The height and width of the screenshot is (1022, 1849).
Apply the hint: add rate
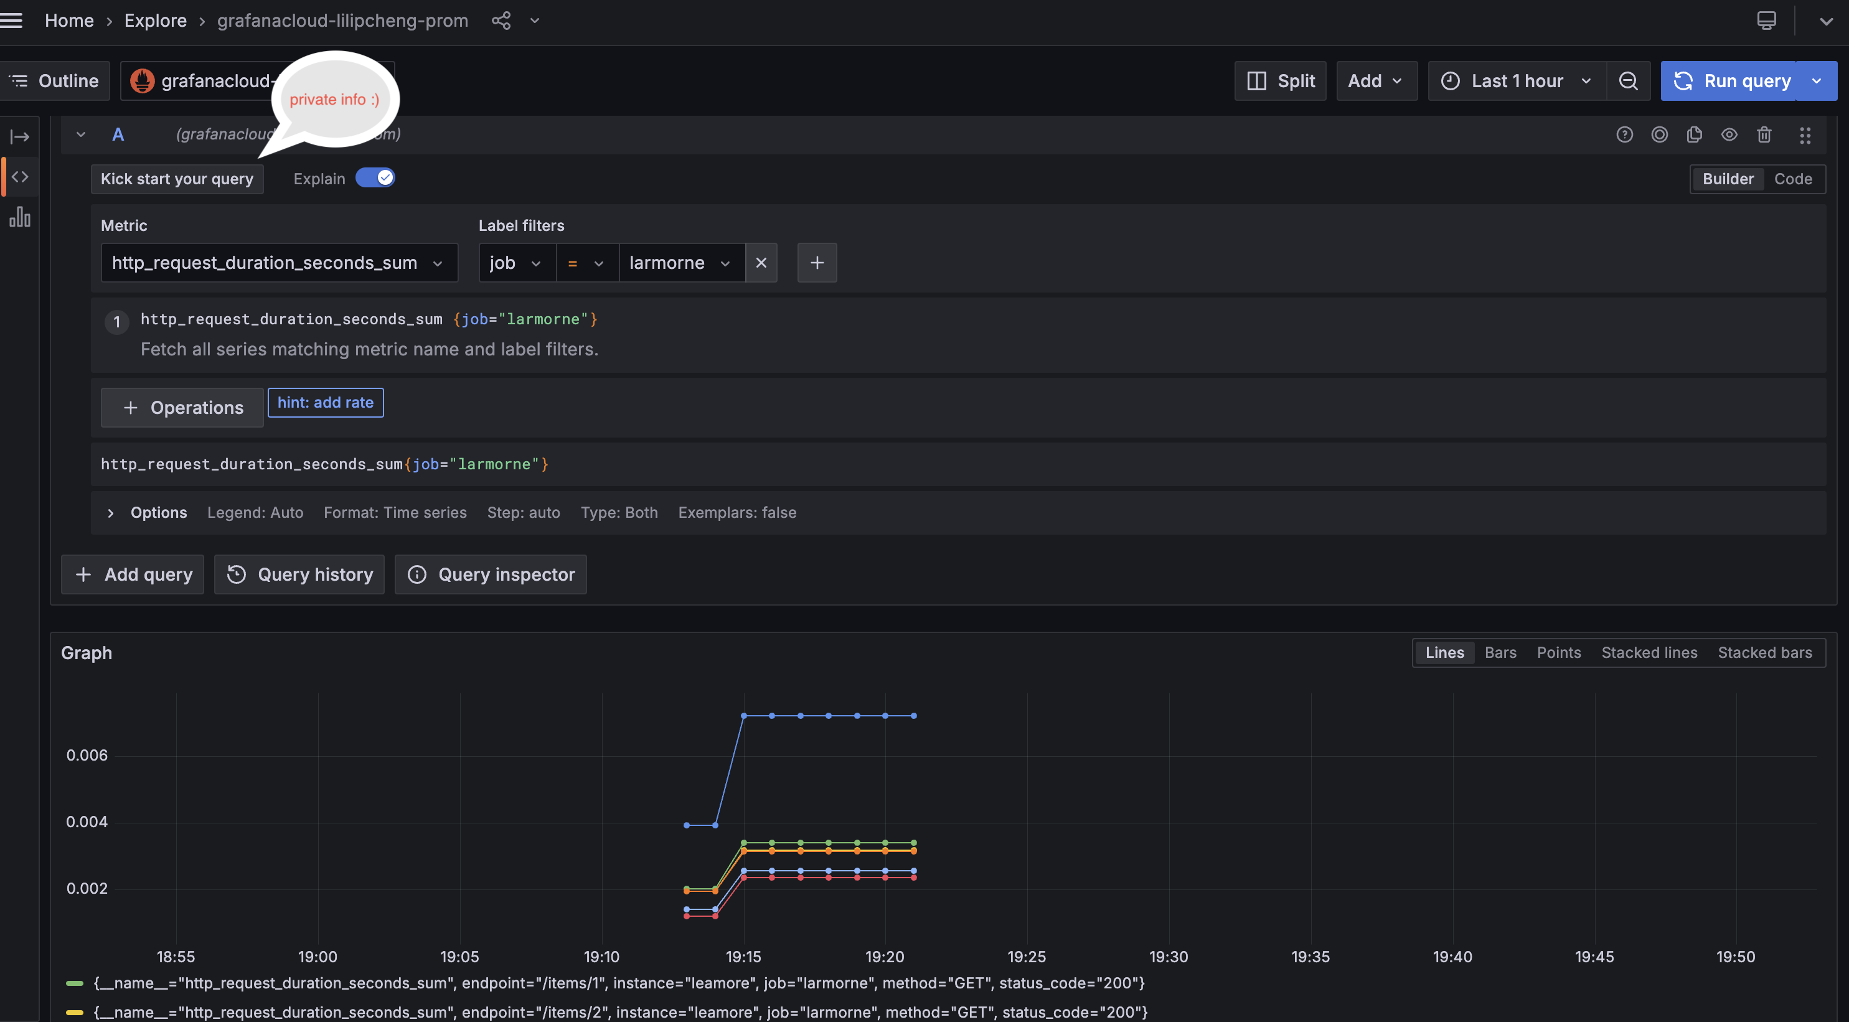pos(326,403)
